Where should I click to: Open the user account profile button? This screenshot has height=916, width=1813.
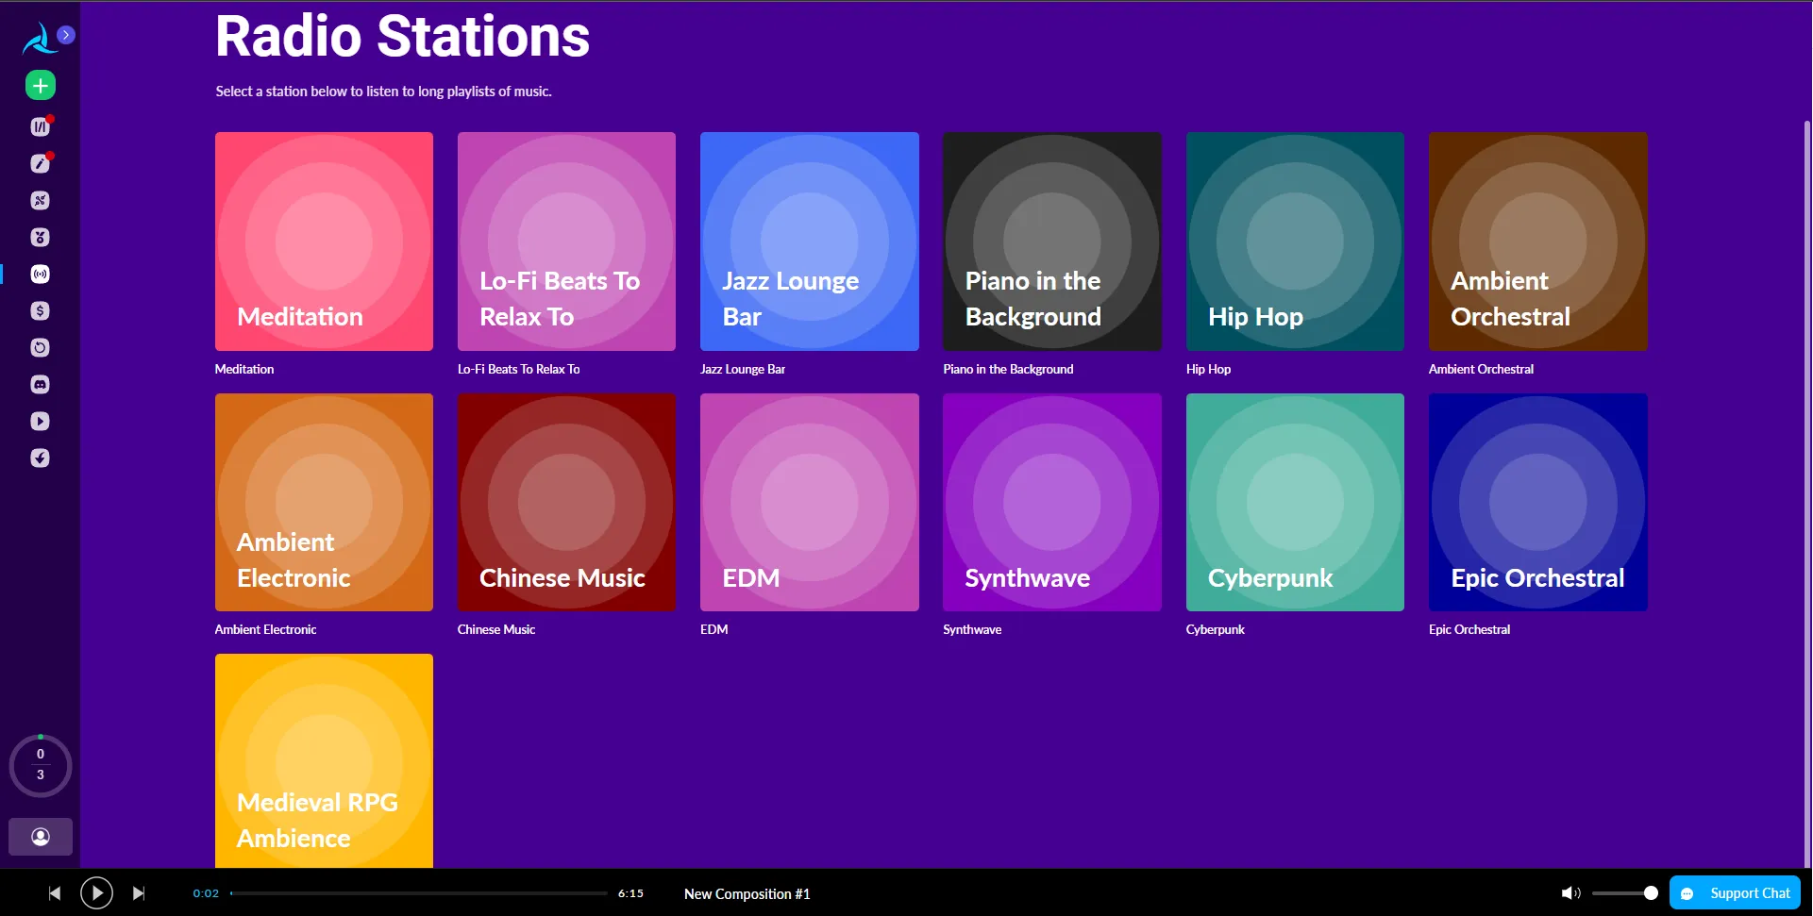[x=41, y=837]
